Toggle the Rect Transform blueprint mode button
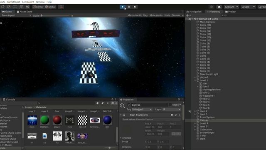Image resolution: width=266 pixels, height=150 pixels. [174, 134]
